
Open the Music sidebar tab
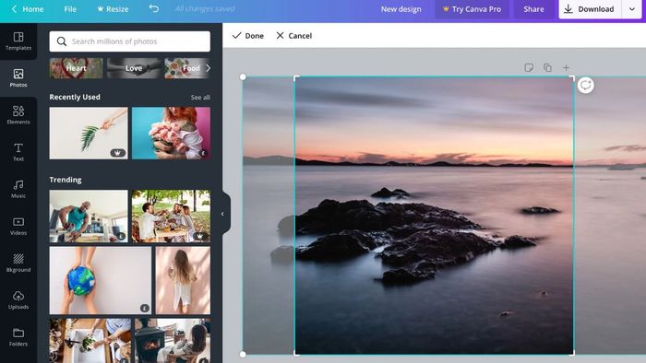click(18, 189)
